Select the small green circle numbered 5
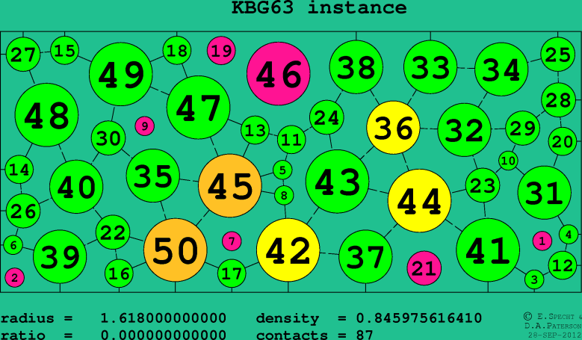This screenshot has height=340, width=582. 282,170
